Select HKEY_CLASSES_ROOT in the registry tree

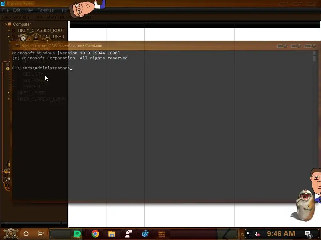41,30
